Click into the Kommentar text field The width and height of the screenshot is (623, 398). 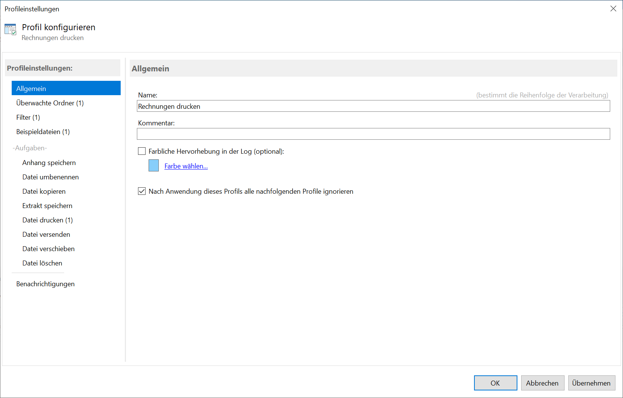click(x=373, y=134)
